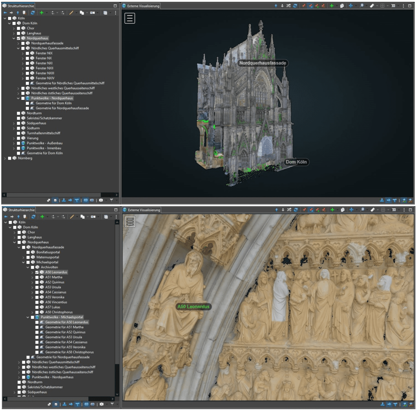Expand the Punktwolke - Außenbau node

[x=14, y=143]
